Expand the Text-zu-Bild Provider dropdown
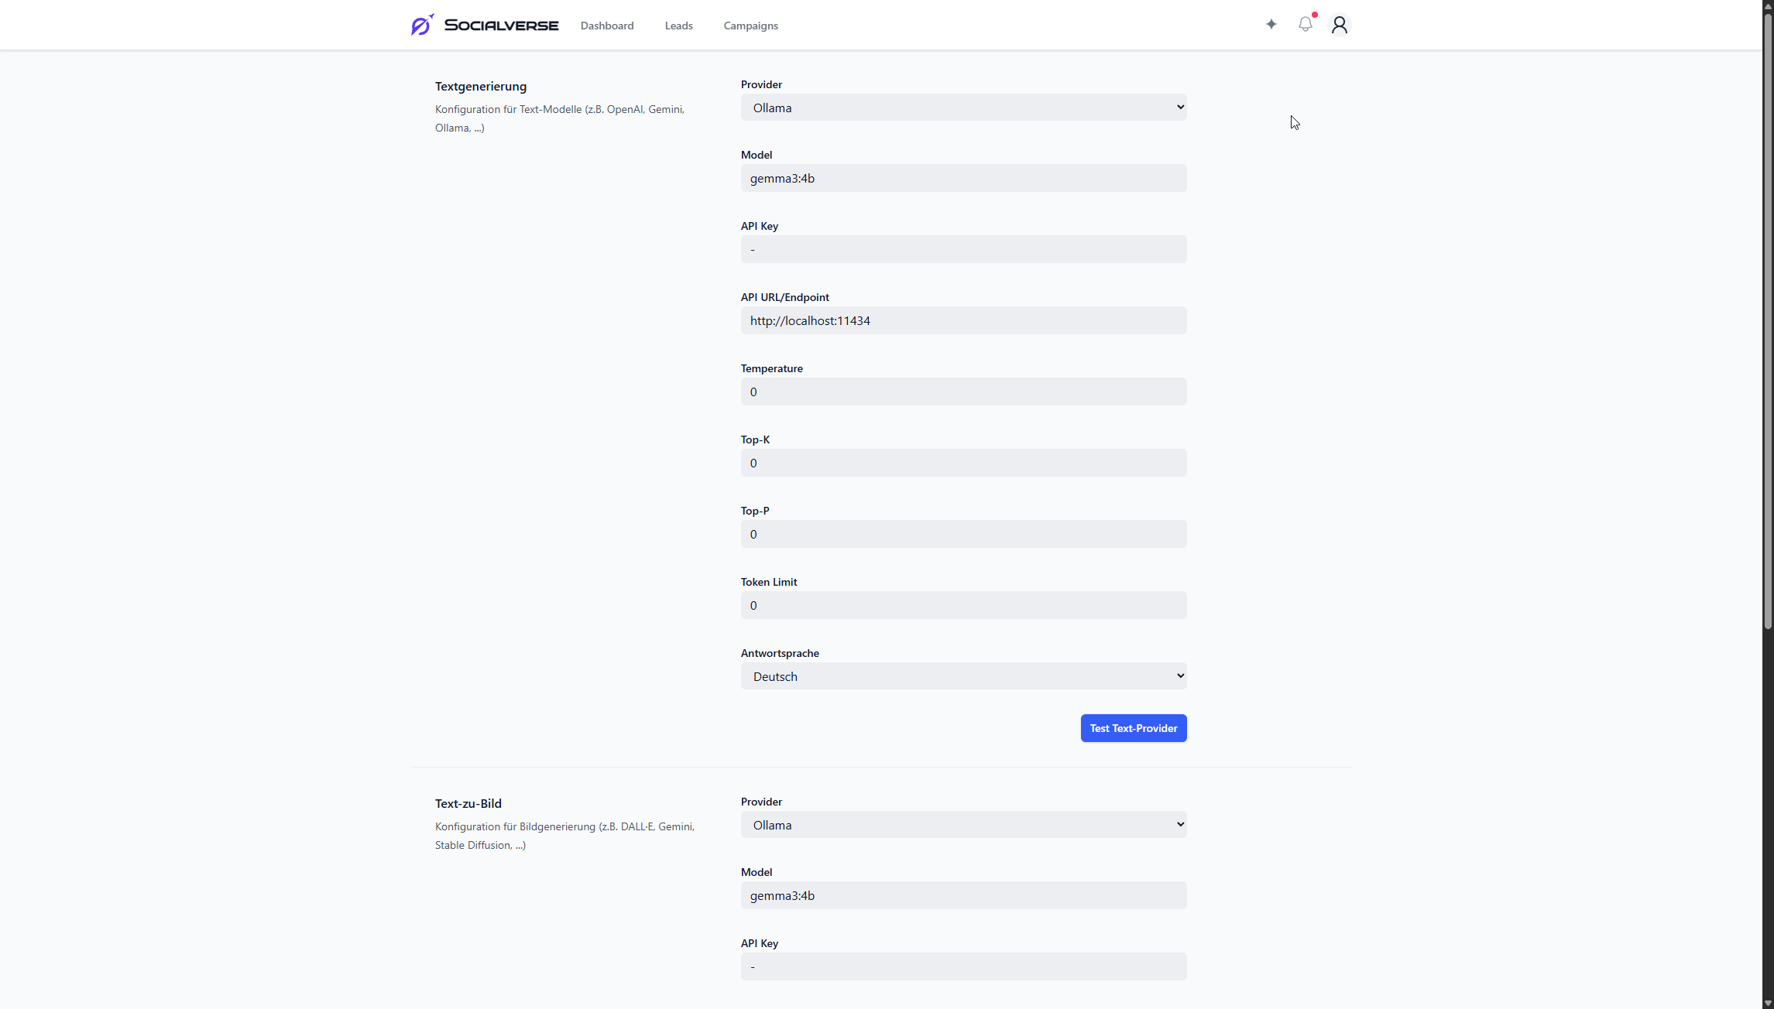The image size is (1774, 1009). point(962,825)
